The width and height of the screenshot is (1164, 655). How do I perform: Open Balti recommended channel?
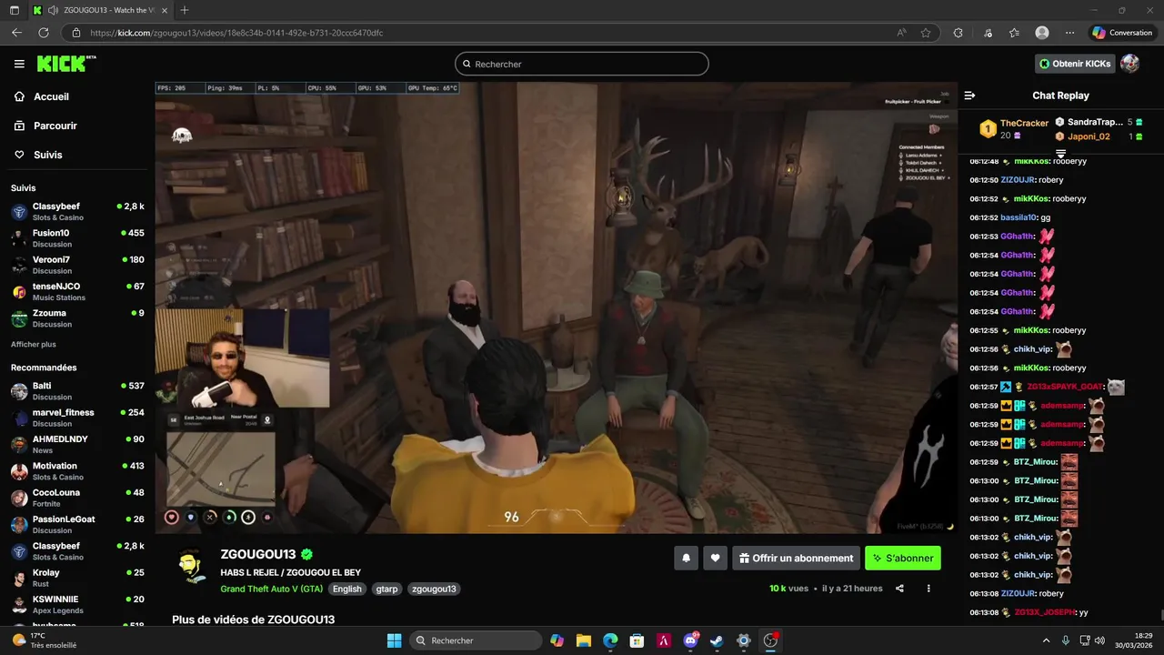point(77,390)
